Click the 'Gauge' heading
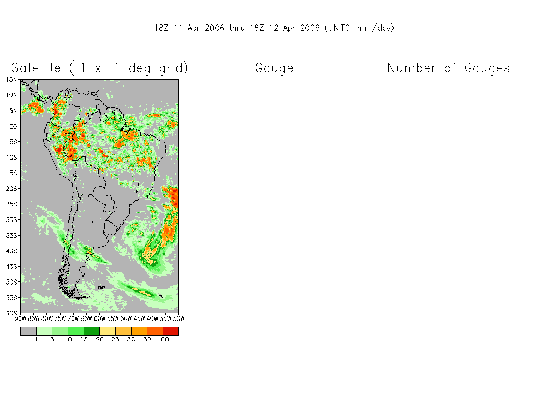 coord(275,68)
